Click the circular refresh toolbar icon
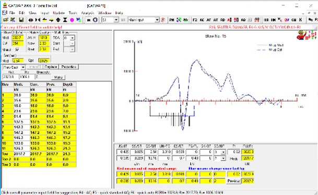This screenshot has width=318, height=195. pos(96,20)
